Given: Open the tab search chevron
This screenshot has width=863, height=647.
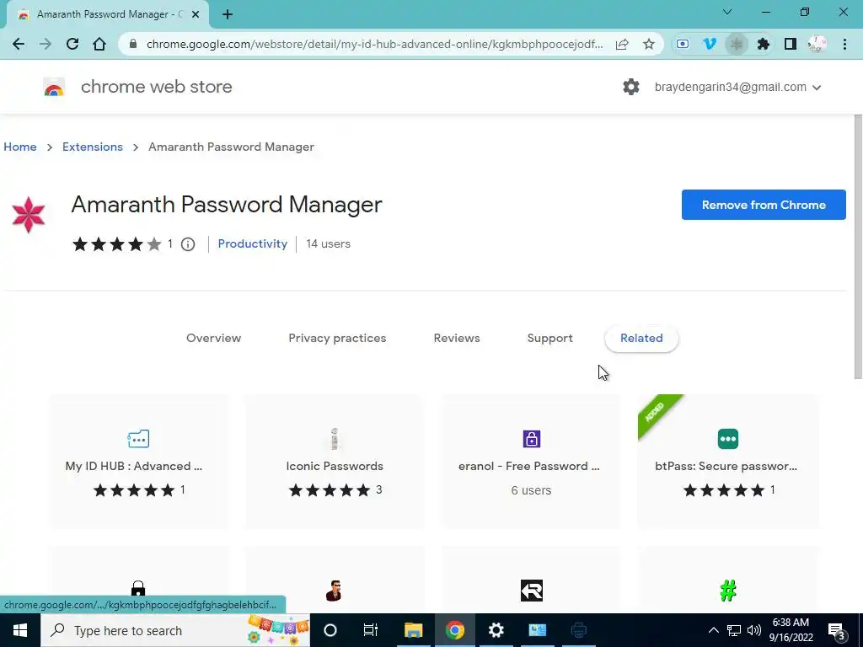Looking at the screenshot, I should (727, 12).
